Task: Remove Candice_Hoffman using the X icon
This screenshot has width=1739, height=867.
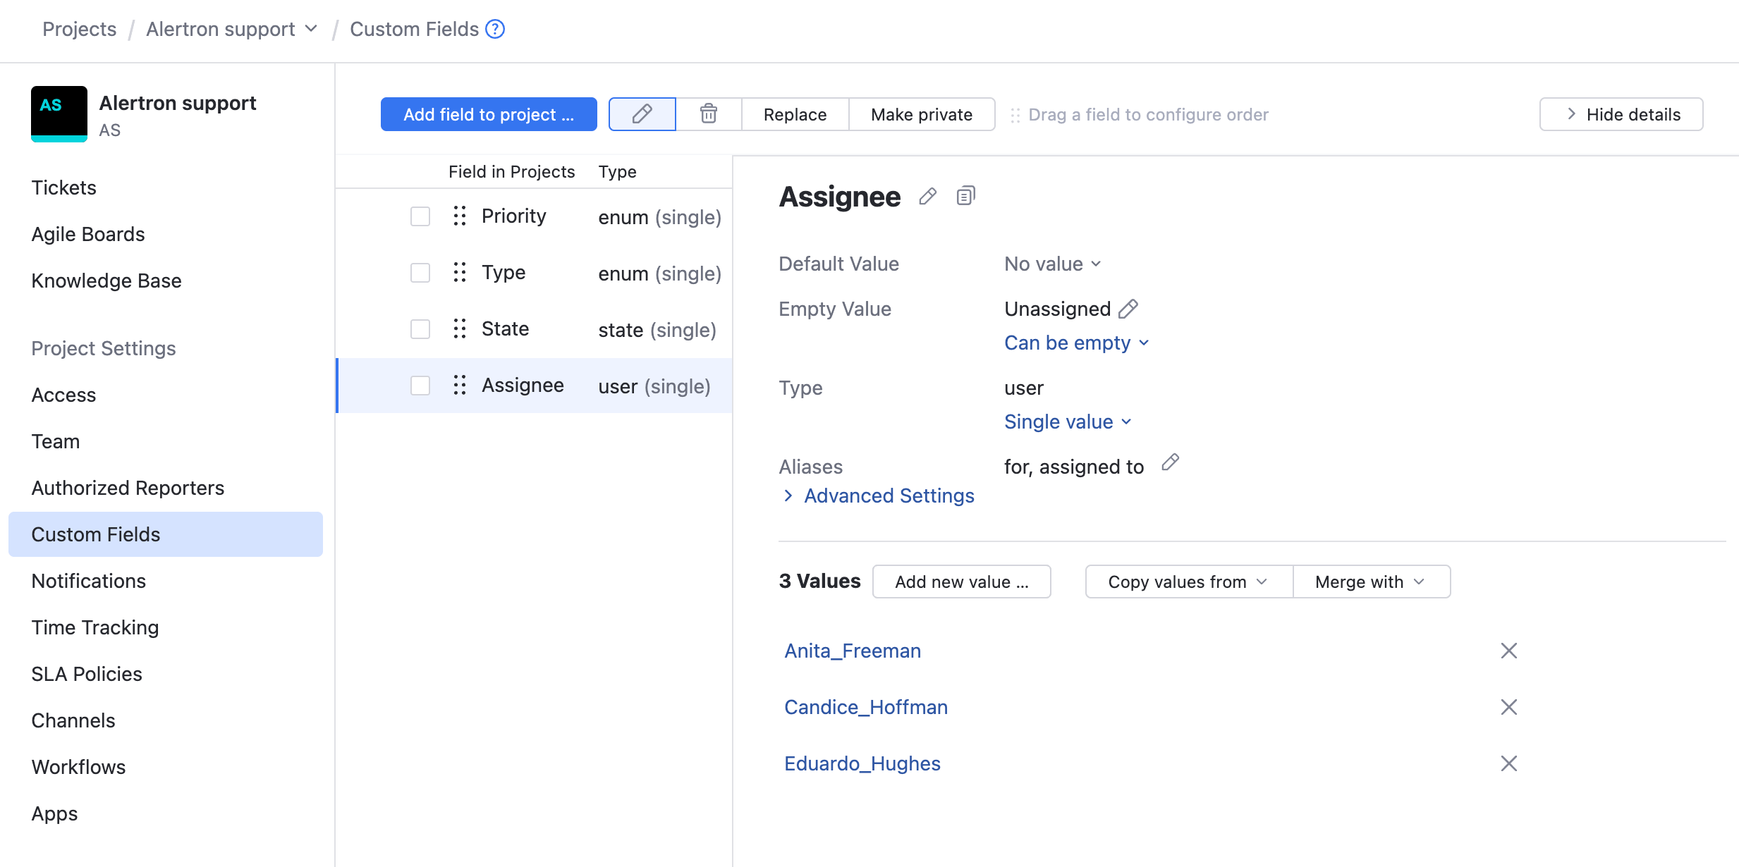Action: 1508,707
